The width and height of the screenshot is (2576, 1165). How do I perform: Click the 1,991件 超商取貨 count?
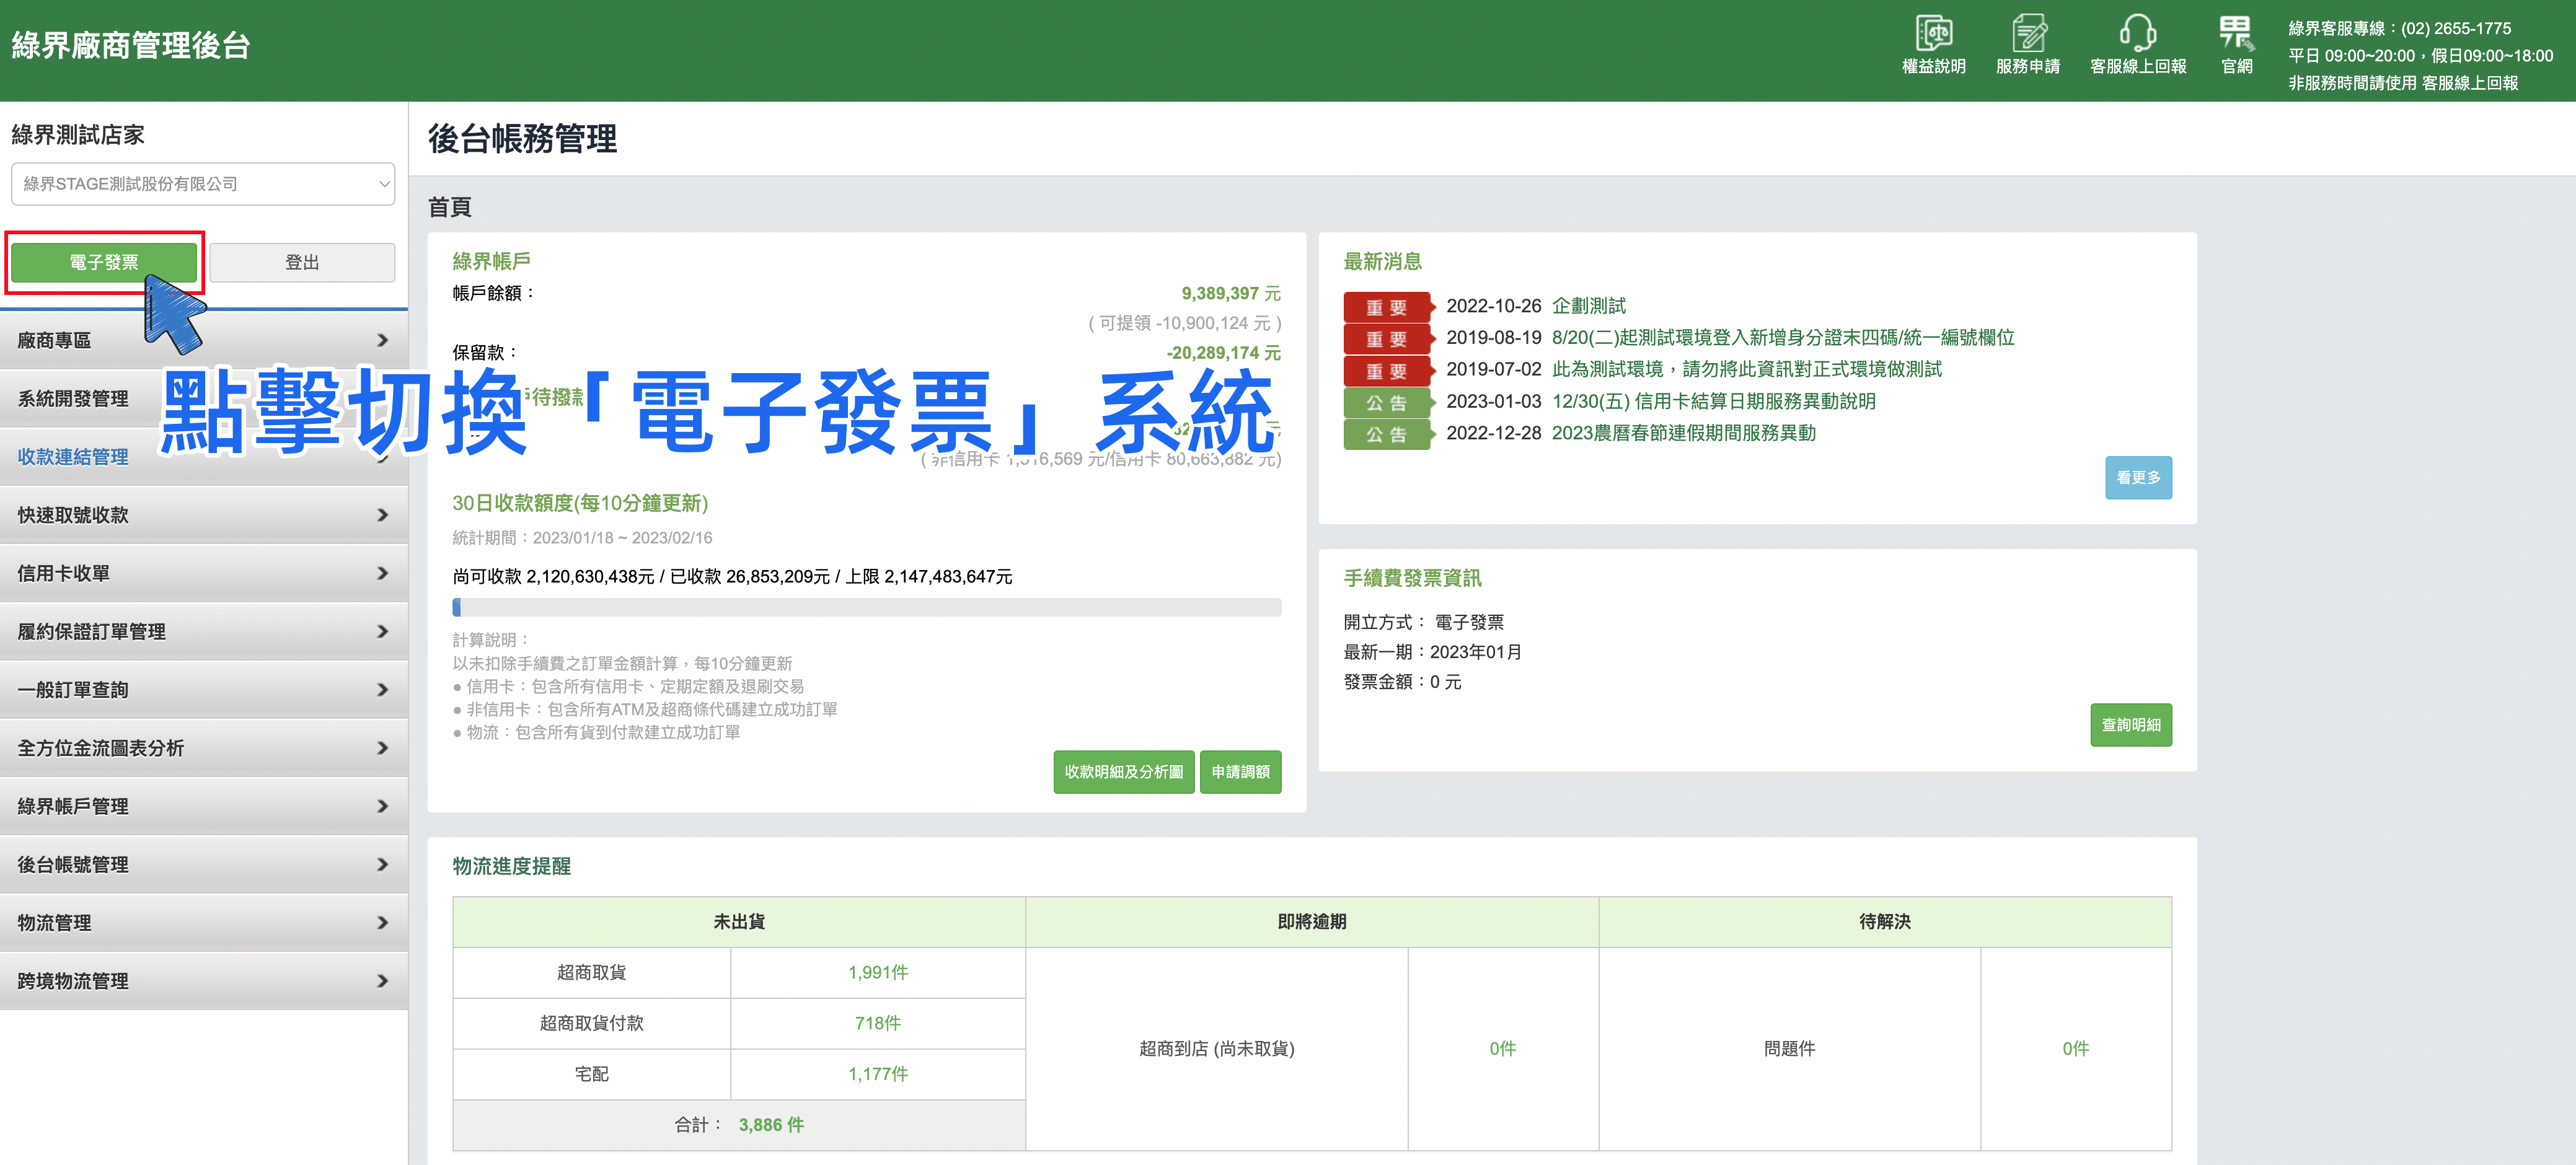tap(878, 972)
